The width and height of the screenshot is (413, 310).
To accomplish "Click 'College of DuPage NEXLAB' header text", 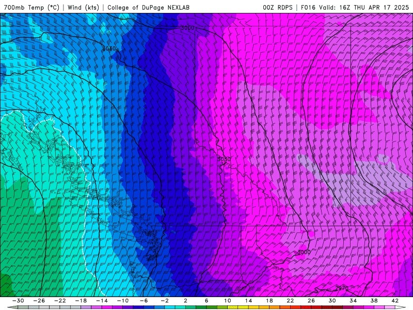I will pos(148,7).
